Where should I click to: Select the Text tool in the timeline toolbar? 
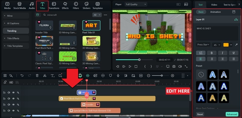coord(52,76)
